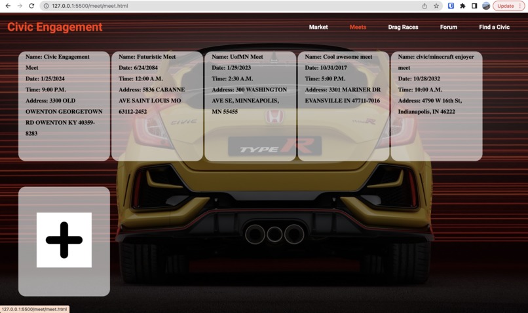The height and width of the screenshot is (313, 528).
Task: Click the browser back arrow
Action: click(x=8, y=6)
